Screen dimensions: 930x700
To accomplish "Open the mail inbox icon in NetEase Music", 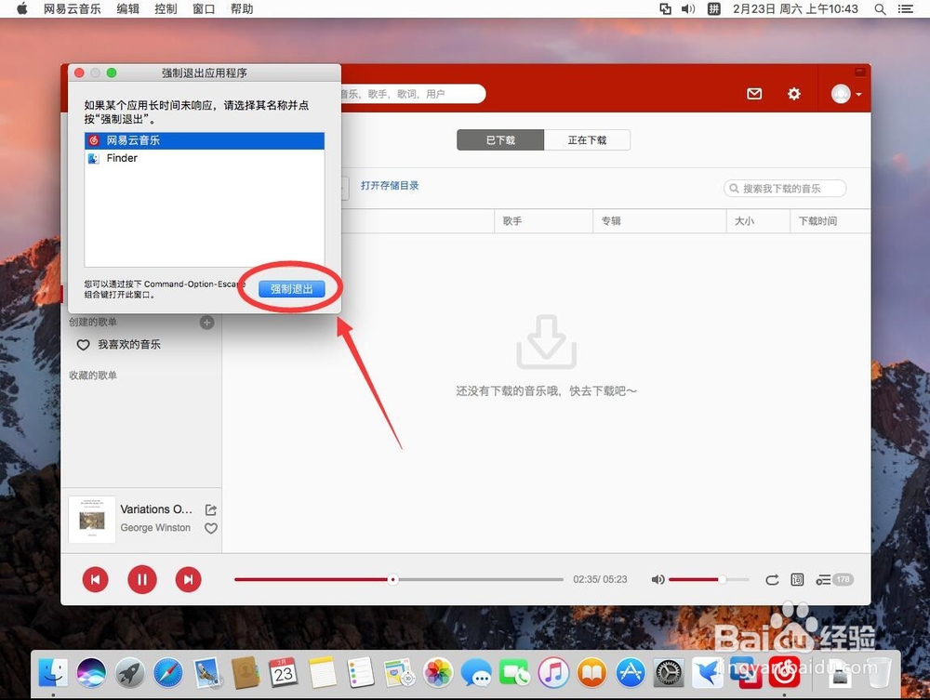I will click(x=754, y=94).
